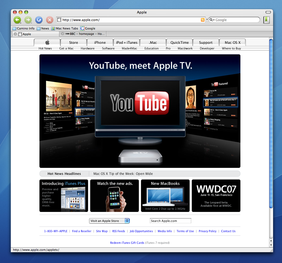Click the site favicon in the address bar
282x263 pixels.
coord(59,20)
